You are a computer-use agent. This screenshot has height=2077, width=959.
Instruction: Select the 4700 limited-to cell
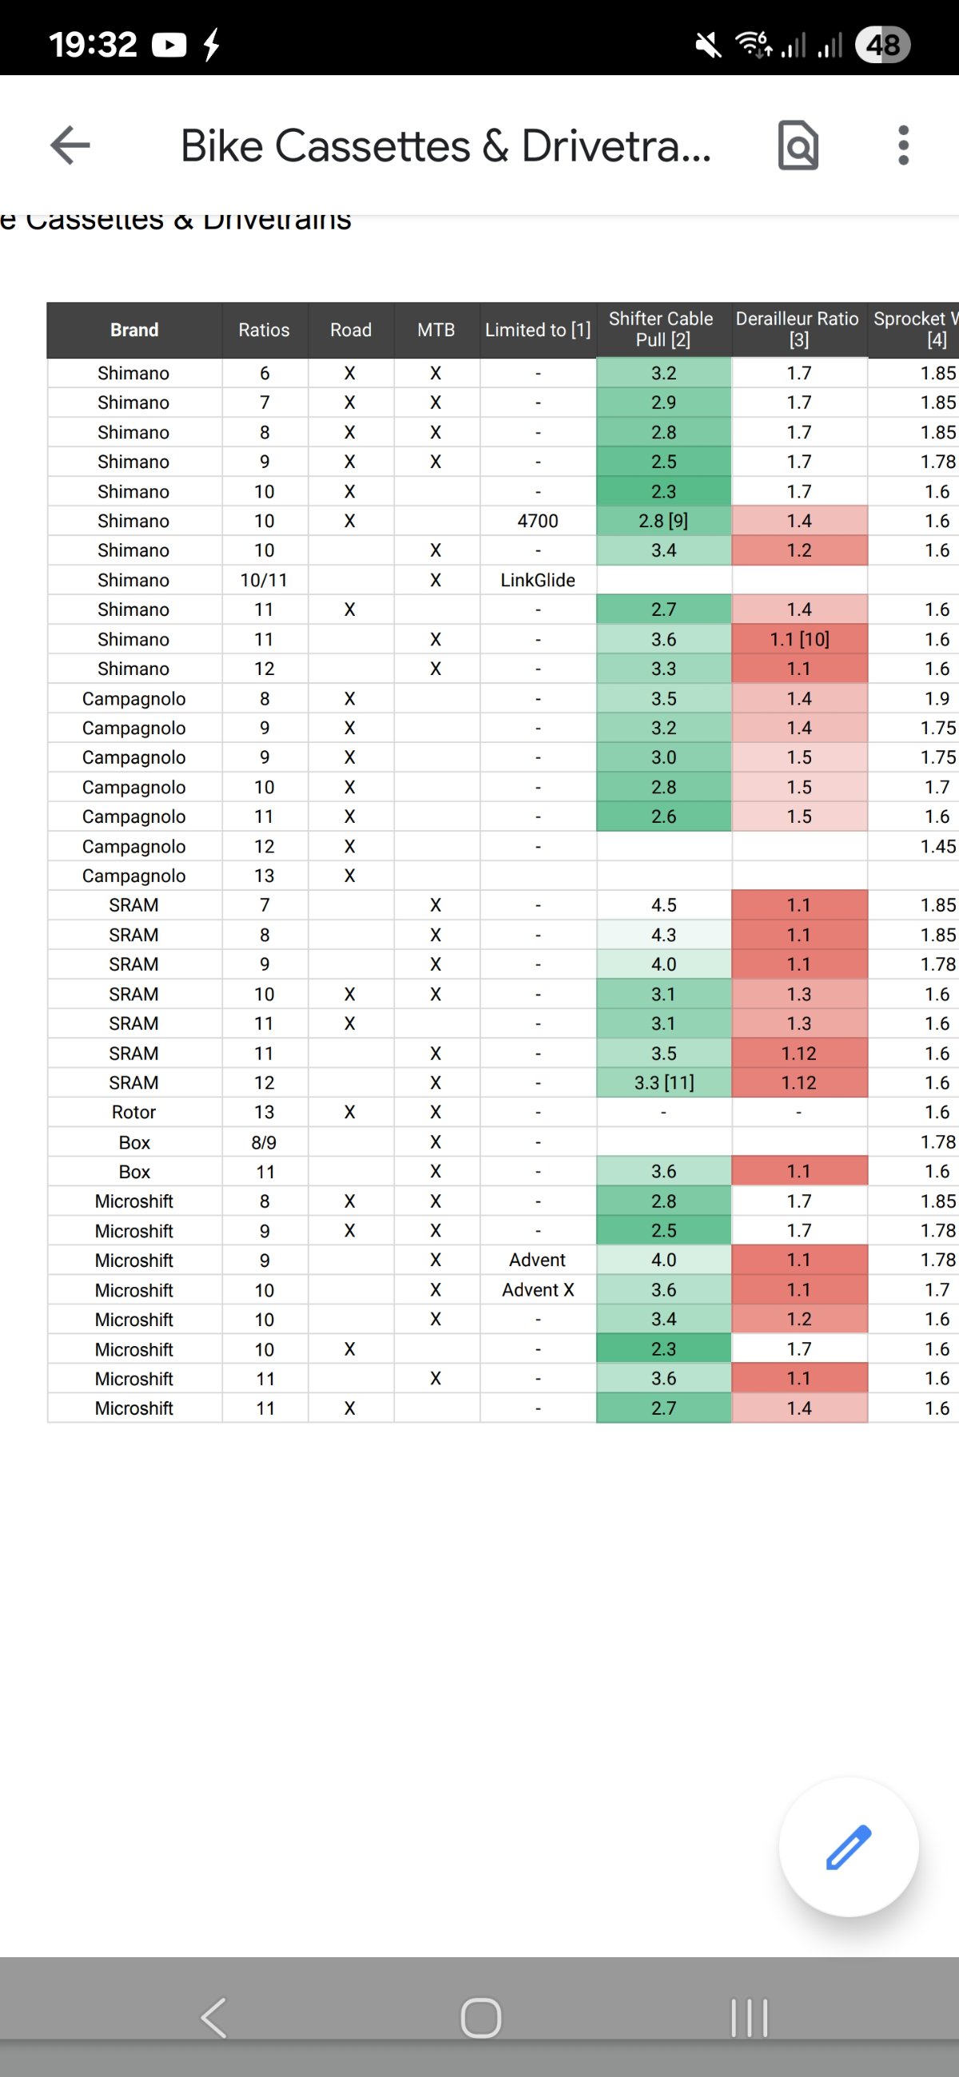tap(537, 521)
